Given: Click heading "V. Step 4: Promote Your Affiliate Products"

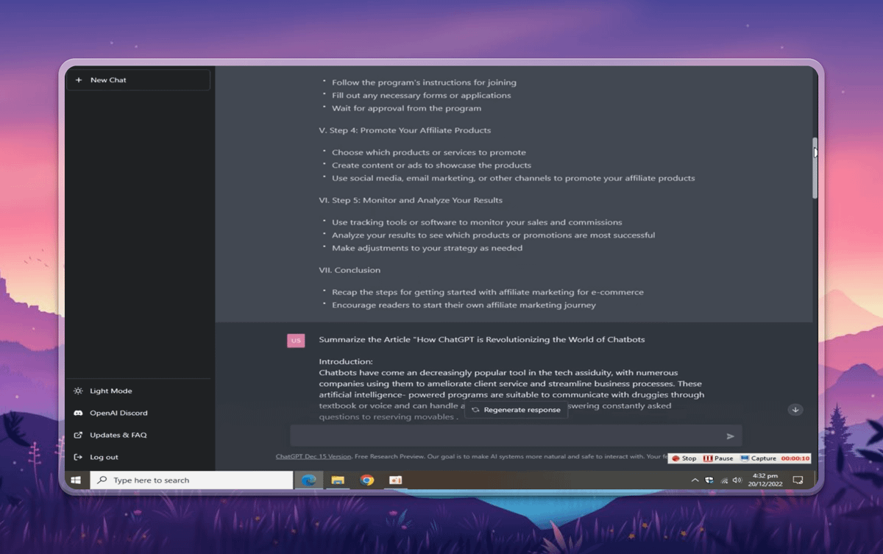Looking at the screenshot, I should point(405,130).
